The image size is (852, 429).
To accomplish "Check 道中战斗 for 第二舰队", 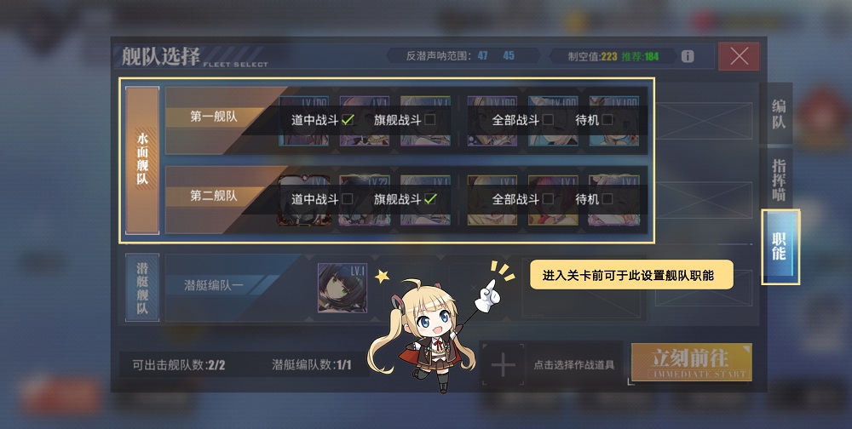I will pyautogui.click(x=348, y=198).
